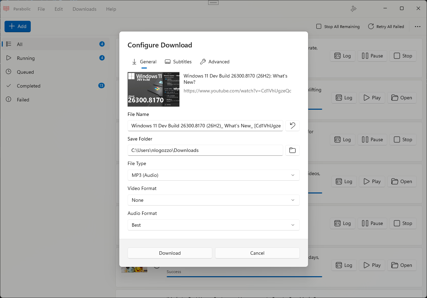Click the Windows 11 Dev Build video thumbnail
427x298 pixels.
click(x=154, y=89)
